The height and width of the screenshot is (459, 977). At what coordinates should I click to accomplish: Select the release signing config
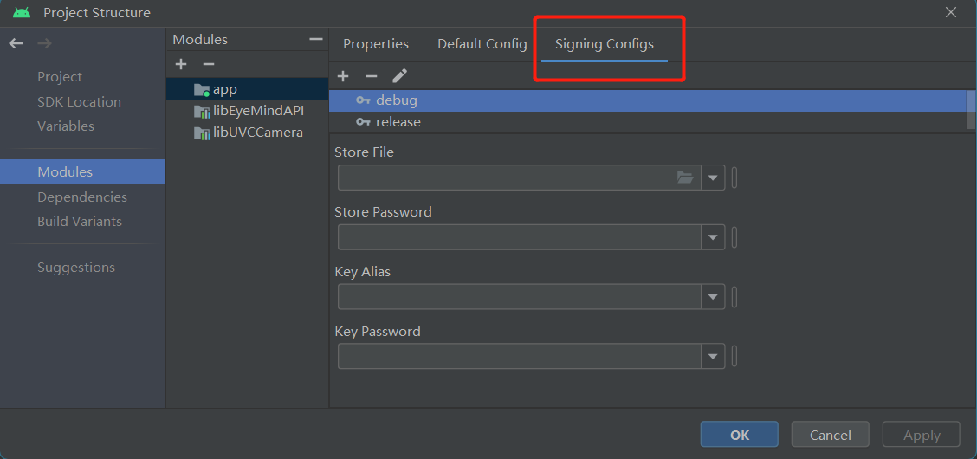[x=398, y=122]
